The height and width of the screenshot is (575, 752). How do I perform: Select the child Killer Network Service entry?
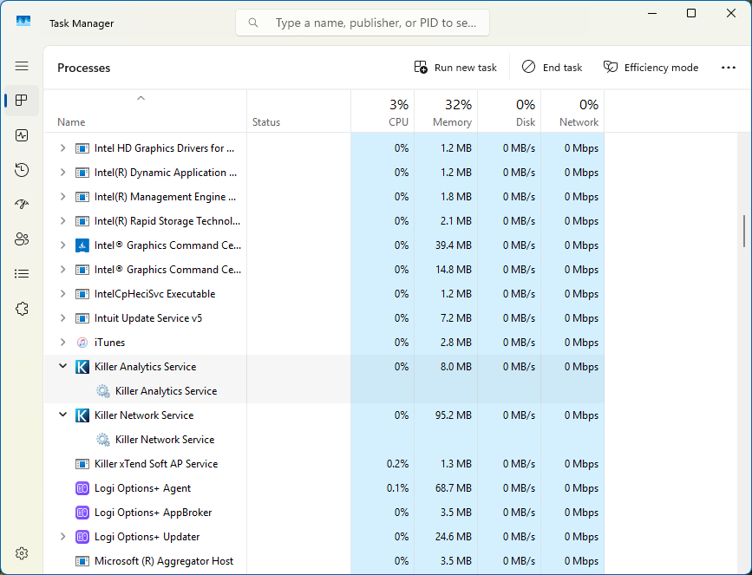coord(324,440)
